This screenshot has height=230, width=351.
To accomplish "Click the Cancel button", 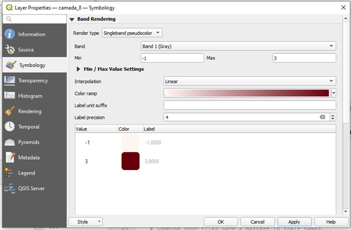I will (258, 222).
